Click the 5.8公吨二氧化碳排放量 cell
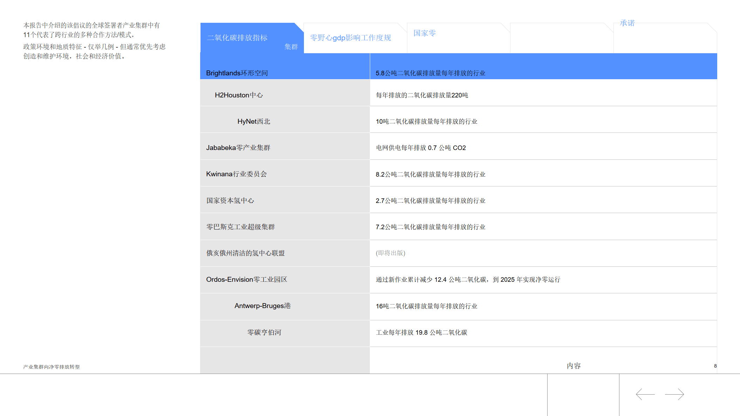This screenshot has width=740, height=416. [543, 66]
